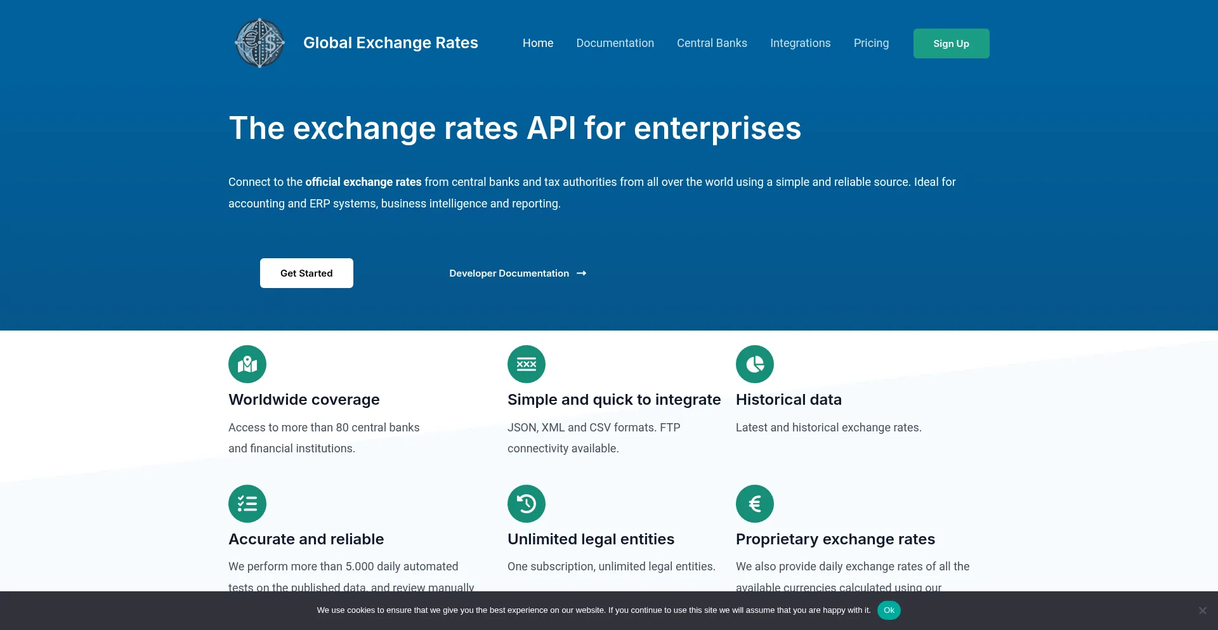This screenshot has width=1218, height=630.
Task: Click the Unlimited legal entities heading
Action: pyautogui.click(x=591, y=539)
